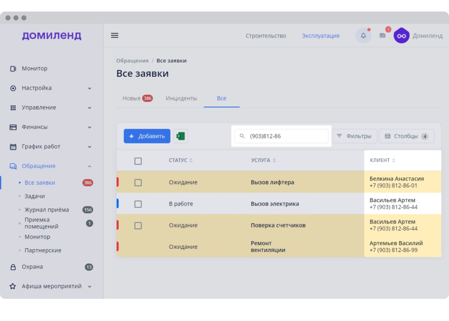Click the Вызов лифтера service cell

[272, 182]
